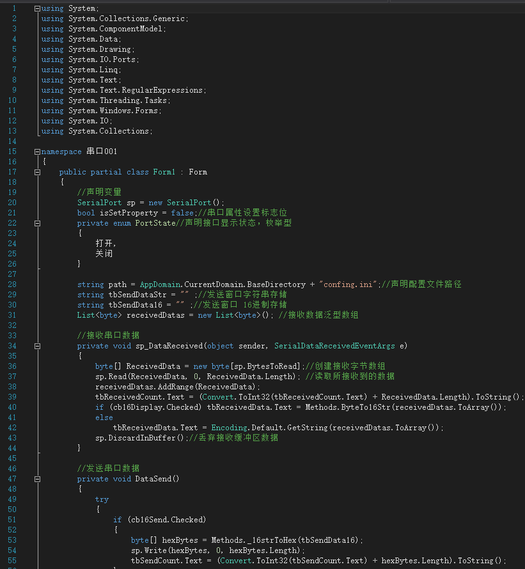Click the comment '//声明变量'
525x569 pixels.
pos(99,192)
